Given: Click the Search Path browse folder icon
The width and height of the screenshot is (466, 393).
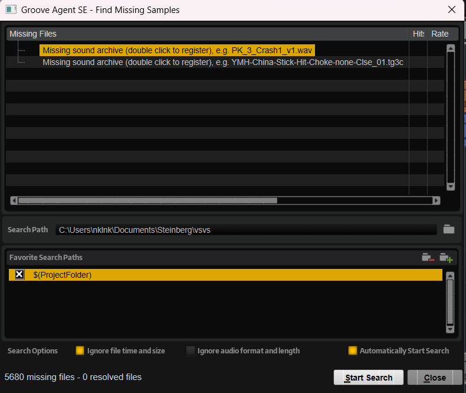Looking at the screenshot, I should pyautogui.click(x=449, y=229).
